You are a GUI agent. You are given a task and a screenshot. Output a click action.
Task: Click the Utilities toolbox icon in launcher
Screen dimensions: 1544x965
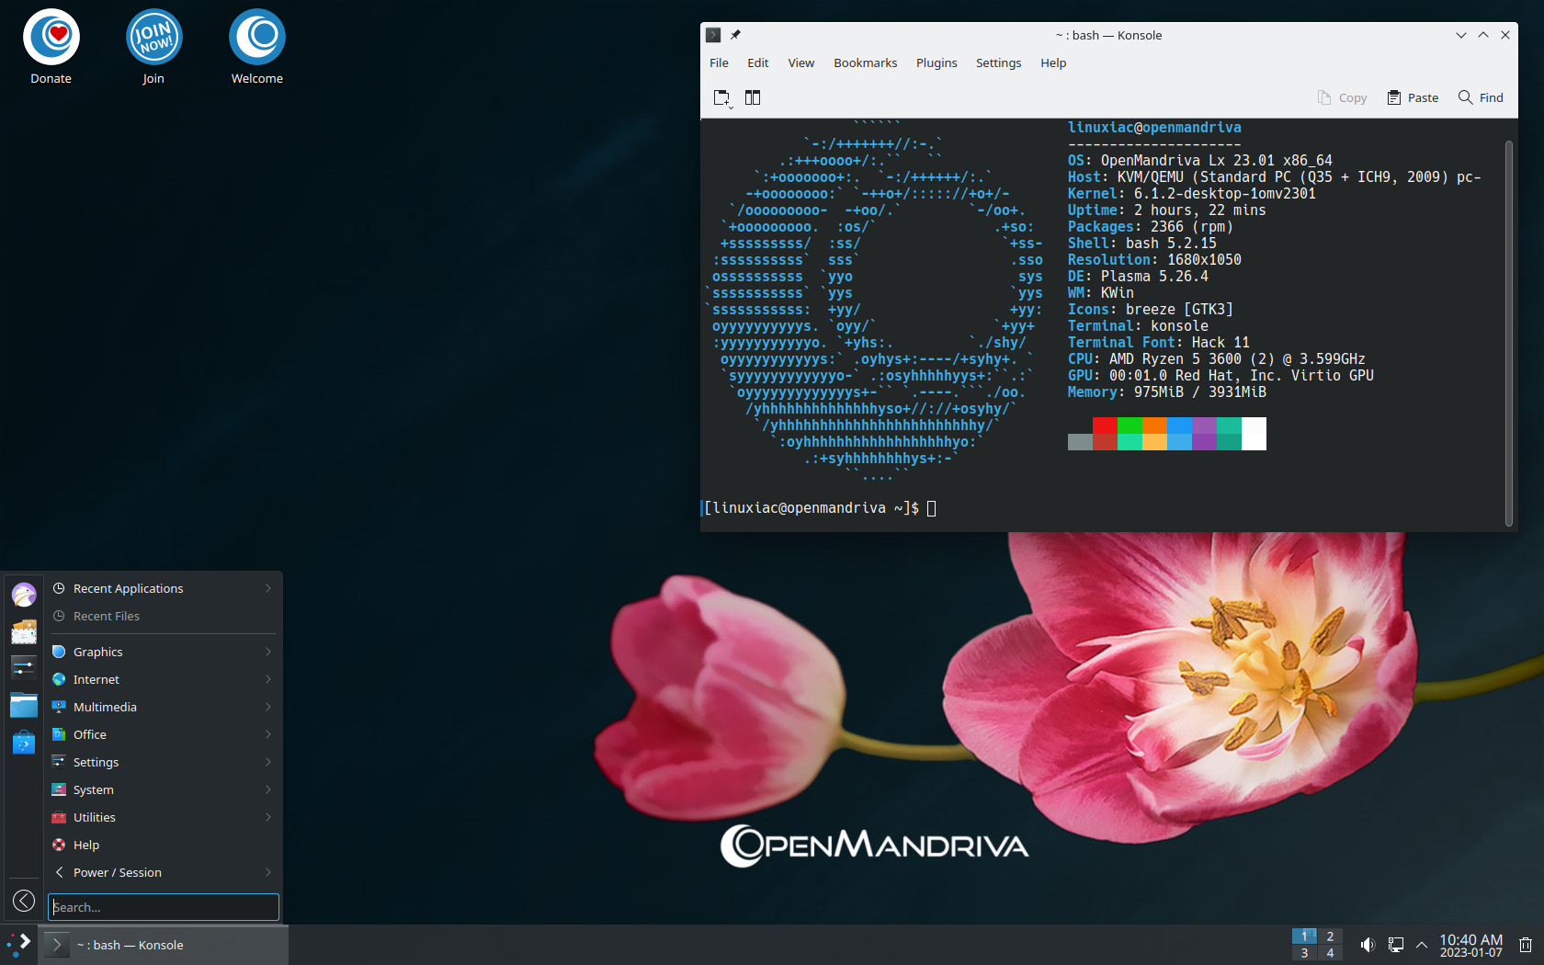point(59,817)
